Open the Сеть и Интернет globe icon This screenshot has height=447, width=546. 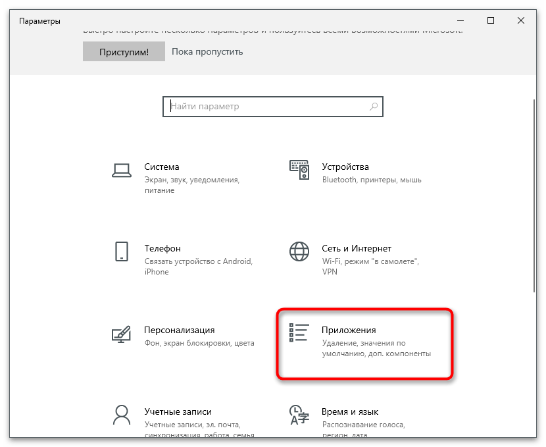(299, 251)
